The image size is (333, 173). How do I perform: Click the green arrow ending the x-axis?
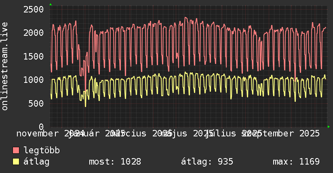[x=329, y=127]
